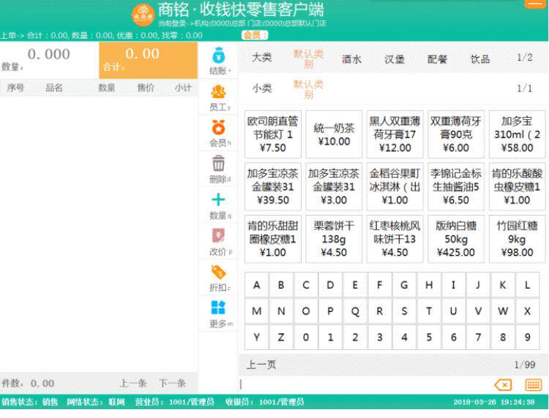The image size is (549, 418).
Task: Click the 网络状态 status bar entry
Action: click(96, 402)
